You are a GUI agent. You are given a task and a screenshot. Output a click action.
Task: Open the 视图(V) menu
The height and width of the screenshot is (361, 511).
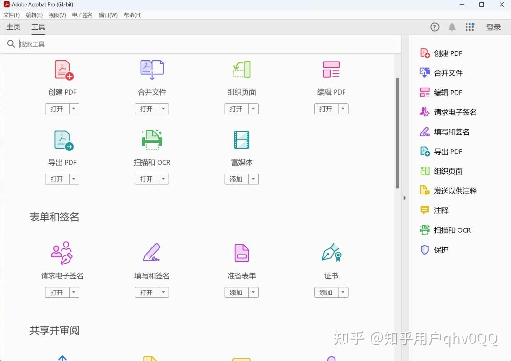[57, 15]
